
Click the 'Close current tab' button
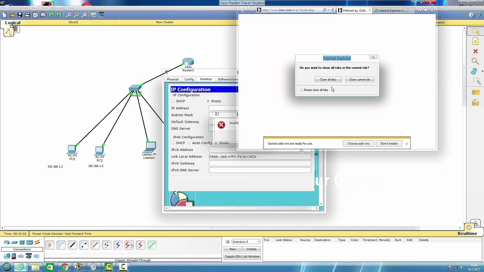(x=359, y=80)
